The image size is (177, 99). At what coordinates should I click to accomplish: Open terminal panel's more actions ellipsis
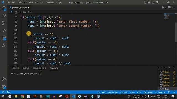(165, 68)
